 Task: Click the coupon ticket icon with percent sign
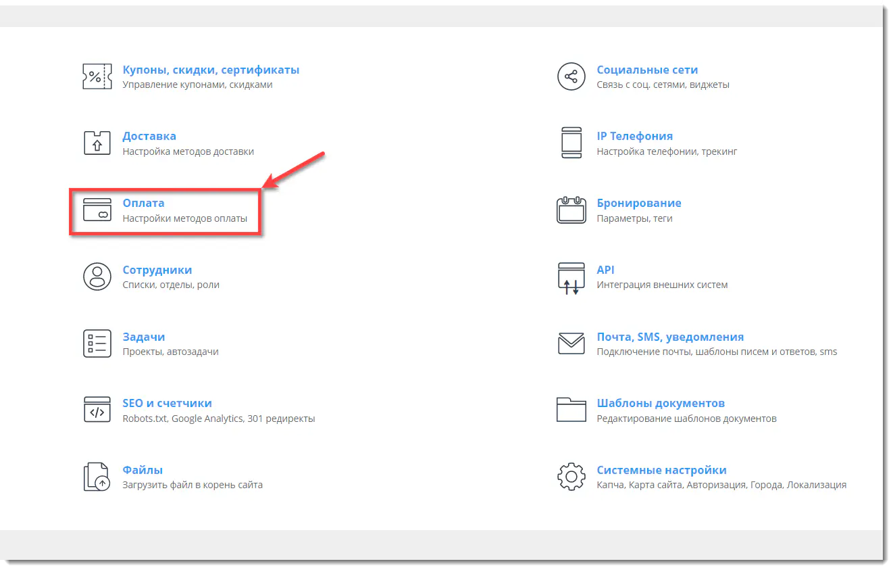(x=97, y=76)
